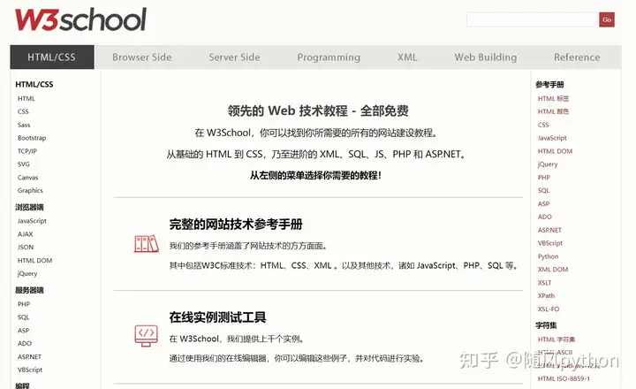Screen dimensions: 636x389
Task: Open SQL under 服务器端 heading
Action: click(24, 317)
